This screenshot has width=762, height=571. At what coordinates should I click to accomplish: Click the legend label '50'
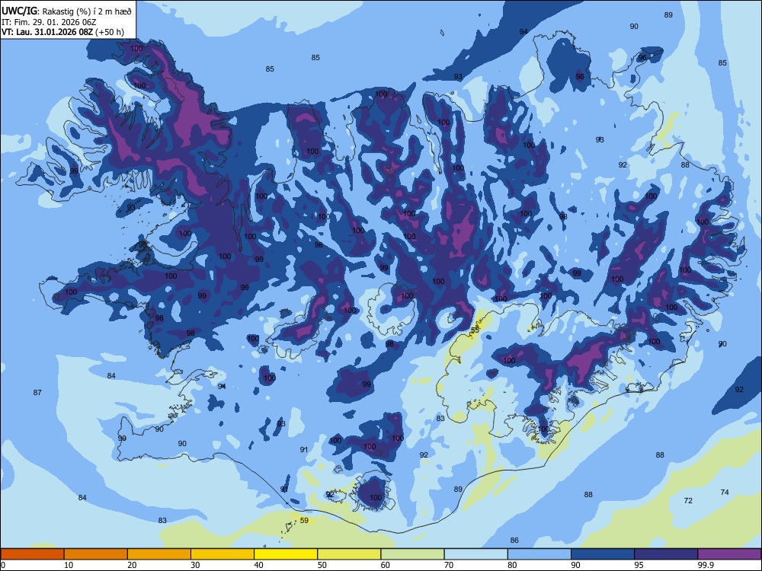pyautogui.click(x=322, y=565)
